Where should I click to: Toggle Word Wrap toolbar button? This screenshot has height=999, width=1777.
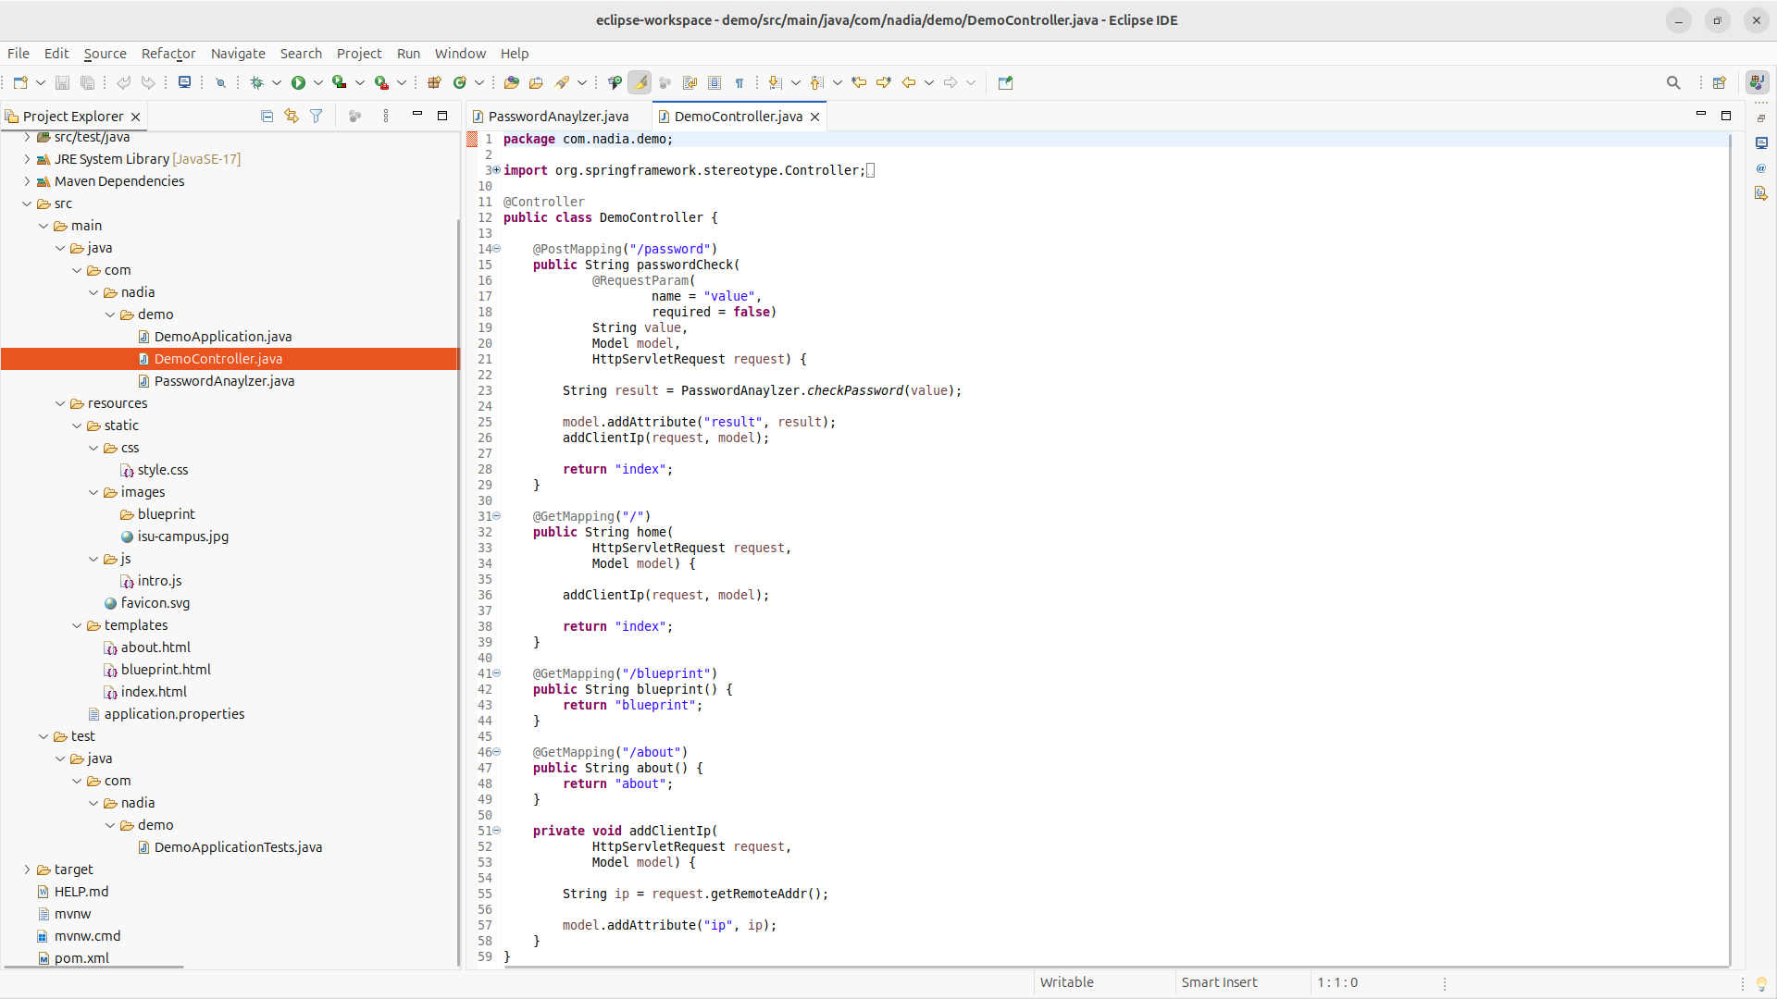(690, 82)
